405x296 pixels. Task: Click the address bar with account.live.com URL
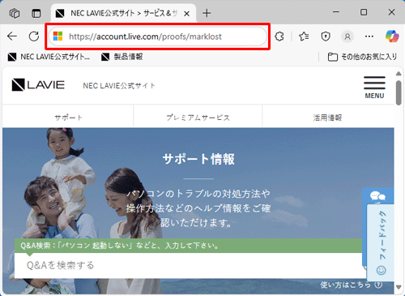pyautogui.click(x=158, y=36)
